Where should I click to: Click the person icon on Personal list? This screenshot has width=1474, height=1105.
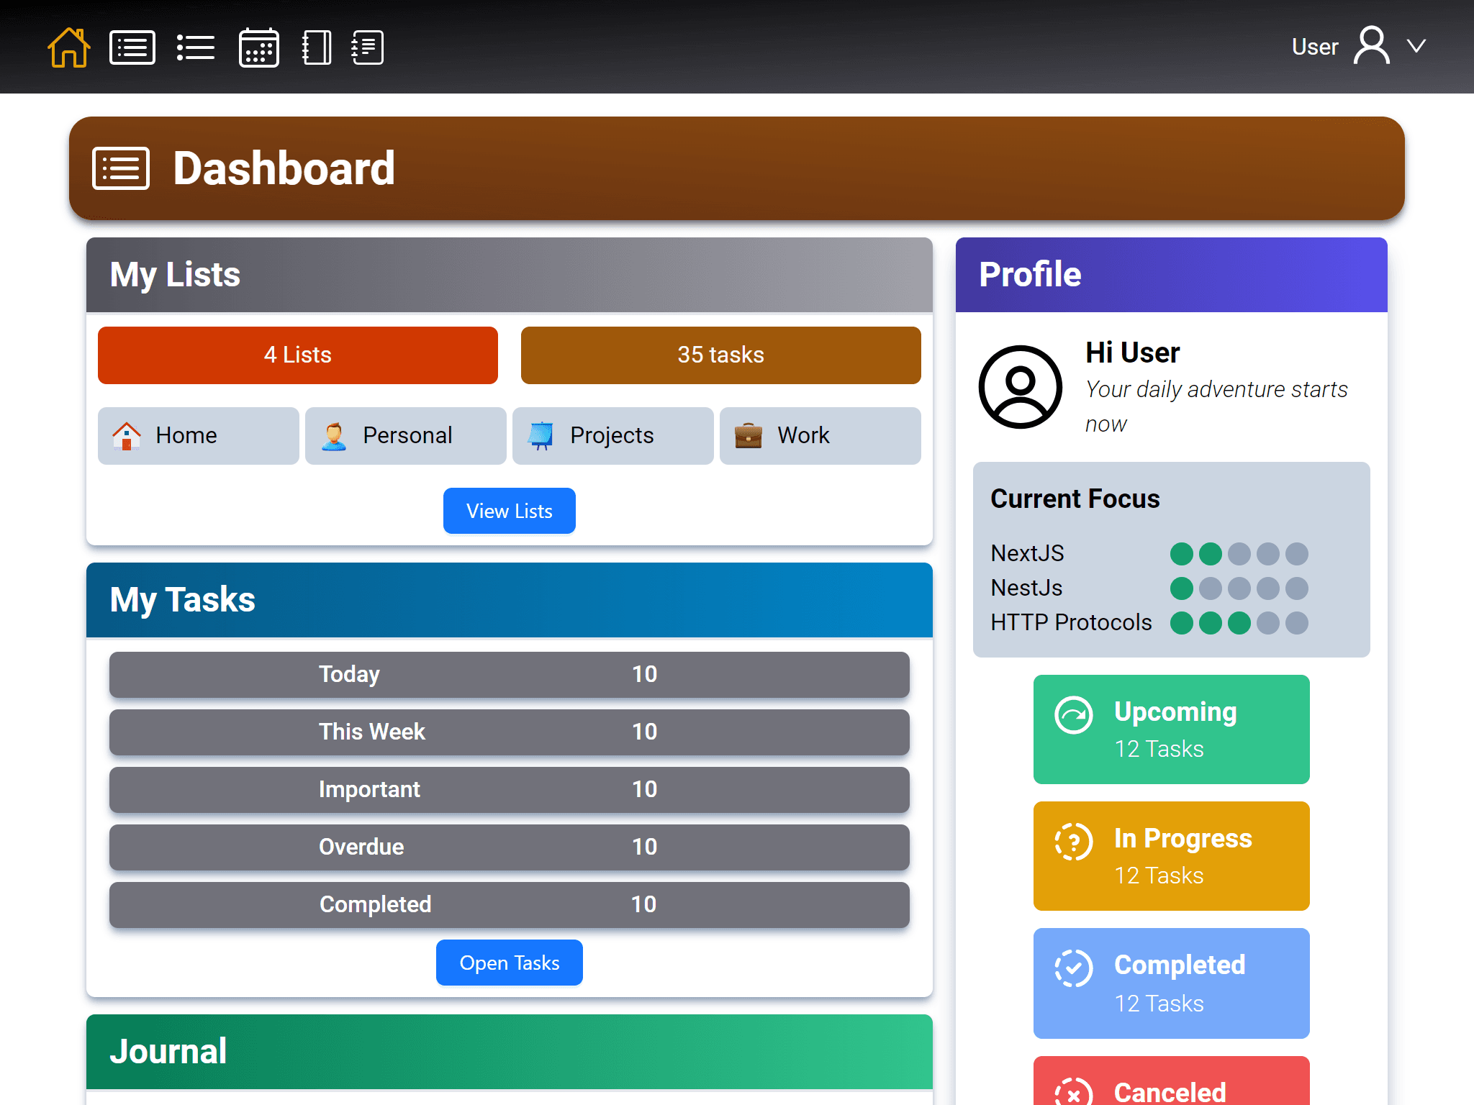334,436
